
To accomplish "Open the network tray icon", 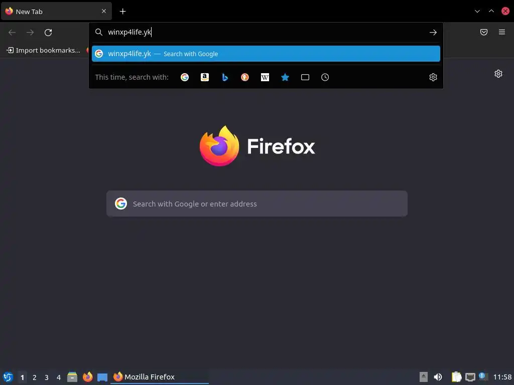I will click(470, 377).
